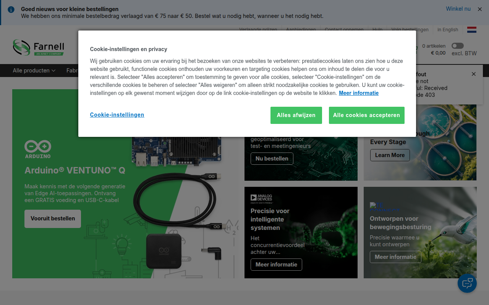Toggle the excl. BTW switch

click(x=458, y=46)
